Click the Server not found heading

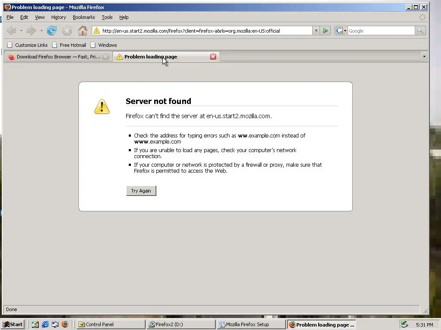158,101
